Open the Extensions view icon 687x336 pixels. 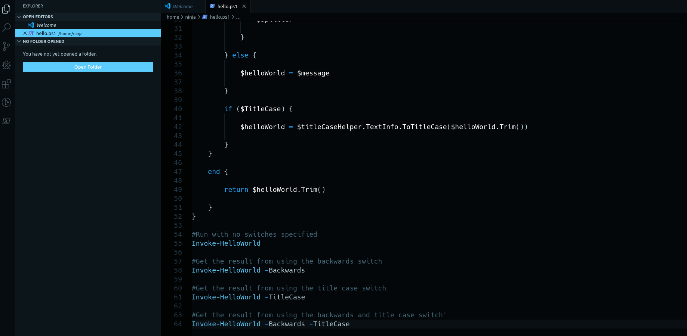point(6,84)
